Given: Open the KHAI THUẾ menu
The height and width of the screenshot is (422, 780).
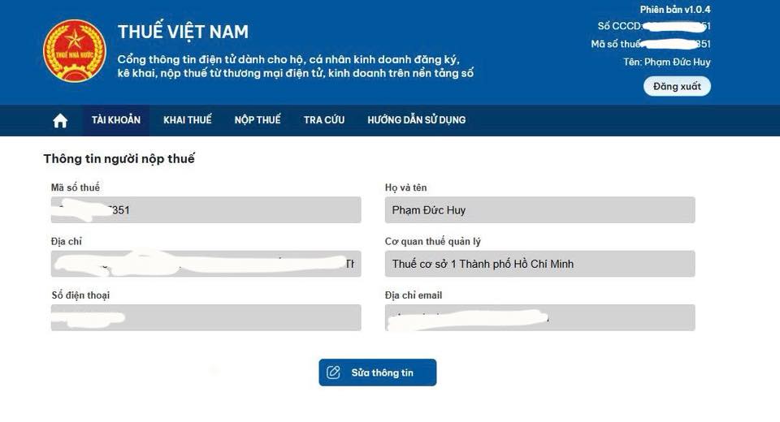Looking at the screenshot, I should pyautogui.click(x=188, y=120).
